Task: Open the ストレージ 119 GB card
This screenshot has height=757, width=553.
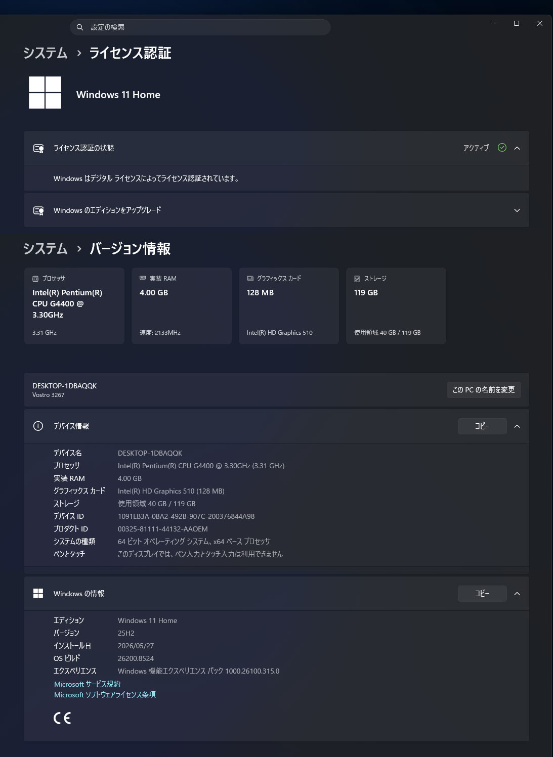Action: pos(396,306)
